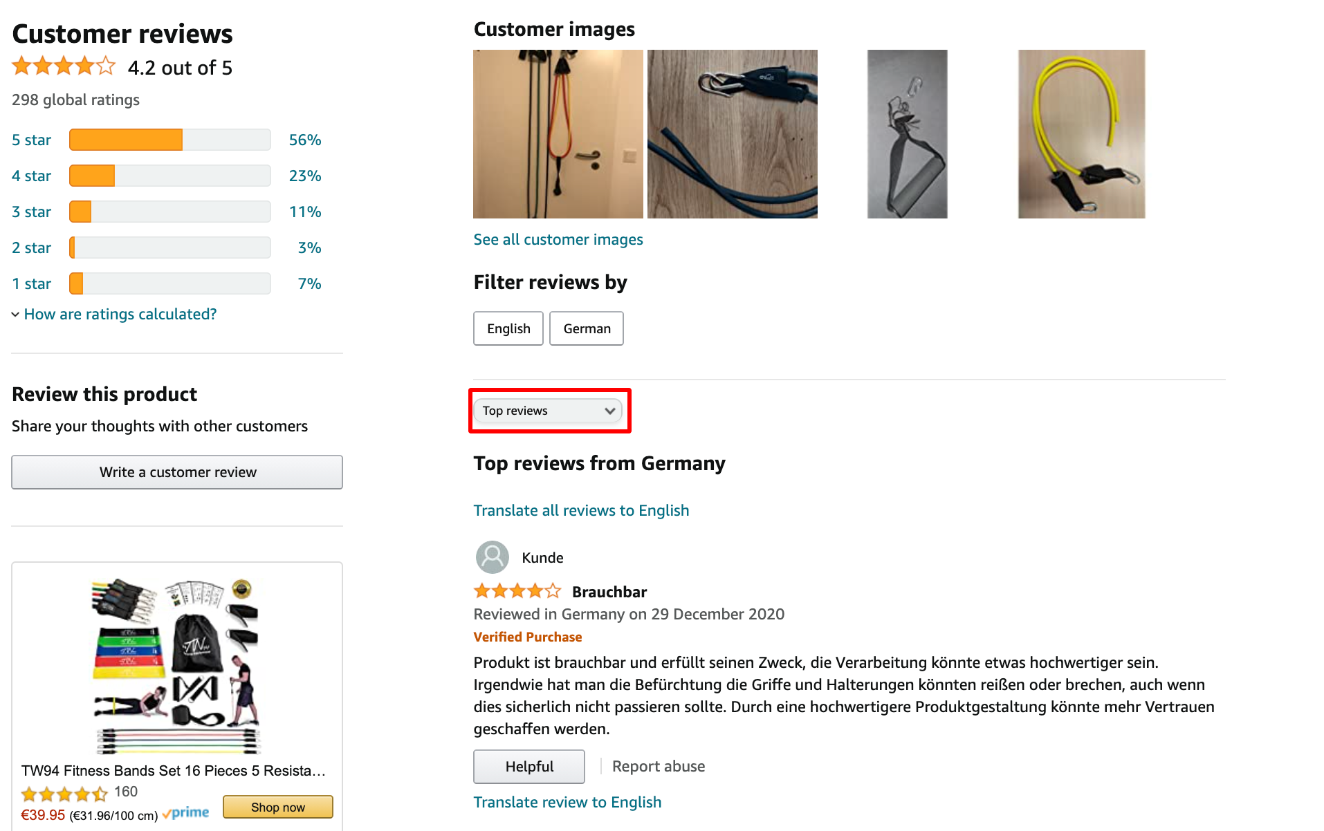The height and width of the screenshot is (831, 1324).
Task: Click Write a customer review button
Action: [x=177, y=472]
